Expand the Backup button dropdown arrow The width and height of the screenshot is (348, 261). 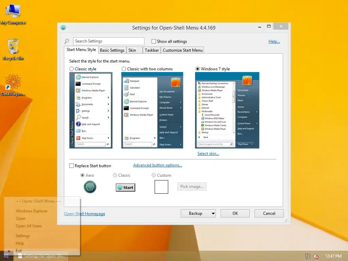[x=213, y=213]
